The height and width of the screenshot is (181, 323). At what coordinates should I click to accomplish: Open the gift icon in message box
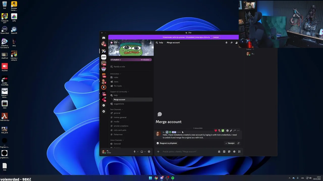click(219, 152)
